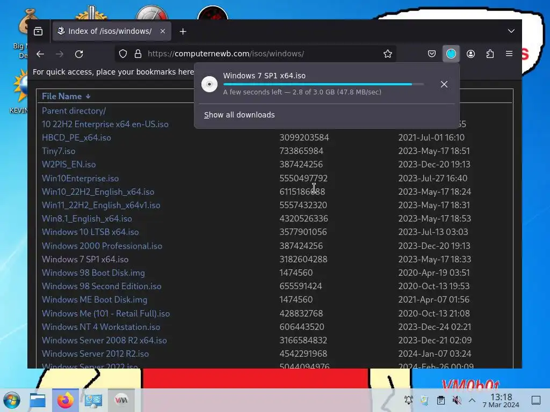Viewport: 550px width, 412px height.
Task: Download Win11_22H2_English_x64v1.iso
Action: (100, 205)
